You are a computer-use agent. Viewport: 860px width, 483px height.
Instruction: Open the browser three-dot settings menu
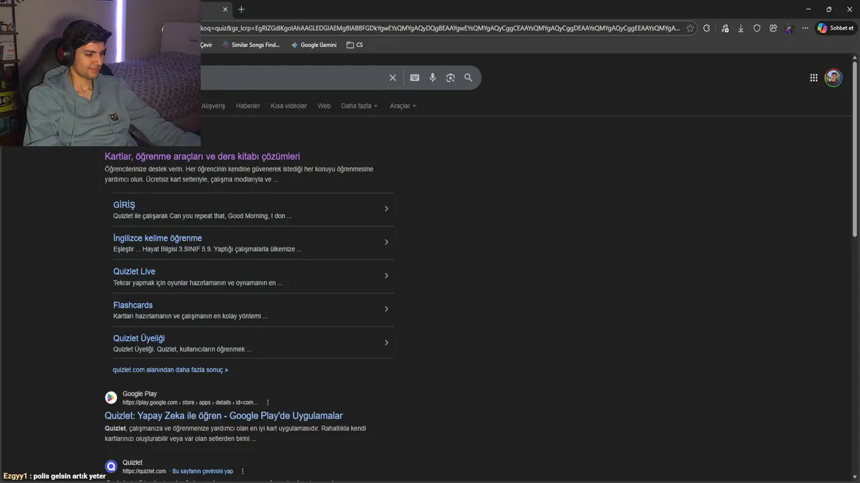click(x=805, y=28)
